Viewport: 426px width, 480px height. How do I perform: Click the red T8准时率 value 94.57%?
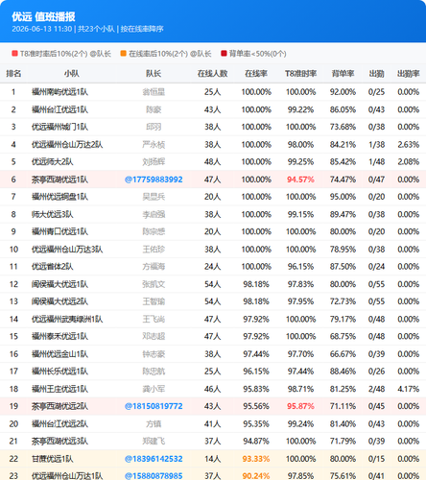[300, 180]
